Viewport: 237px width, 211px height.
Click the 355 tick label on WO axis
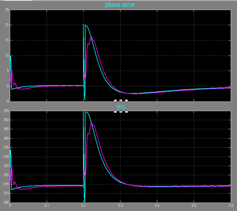coord(6,111)
